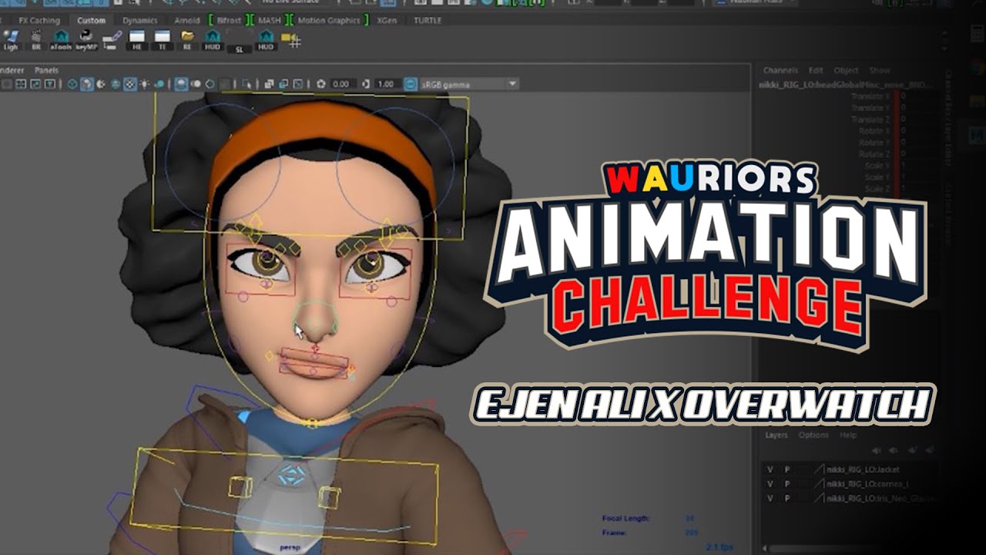This screenshot has height=555, width=986.
Task: Switch to the Arnold shelf tab
Action: click(187, 20)
